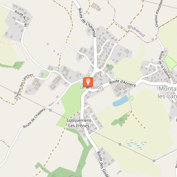Select the Chemin des Lanches label
Viewport: 177px width, 177px height.
[24, 86]
